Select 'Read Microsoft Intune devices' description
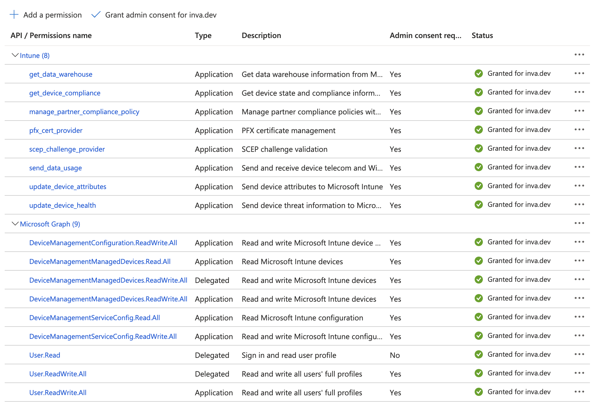The width and height of the screenshot is (604, 412). click(292, 262)
